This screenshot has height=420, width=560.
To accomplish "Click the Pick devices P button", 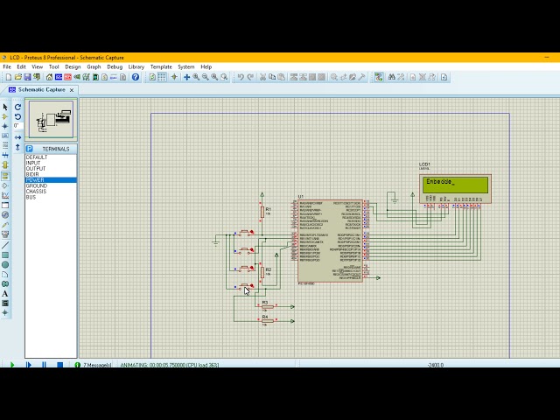I will pyautogui.click(x=29, y=149).
